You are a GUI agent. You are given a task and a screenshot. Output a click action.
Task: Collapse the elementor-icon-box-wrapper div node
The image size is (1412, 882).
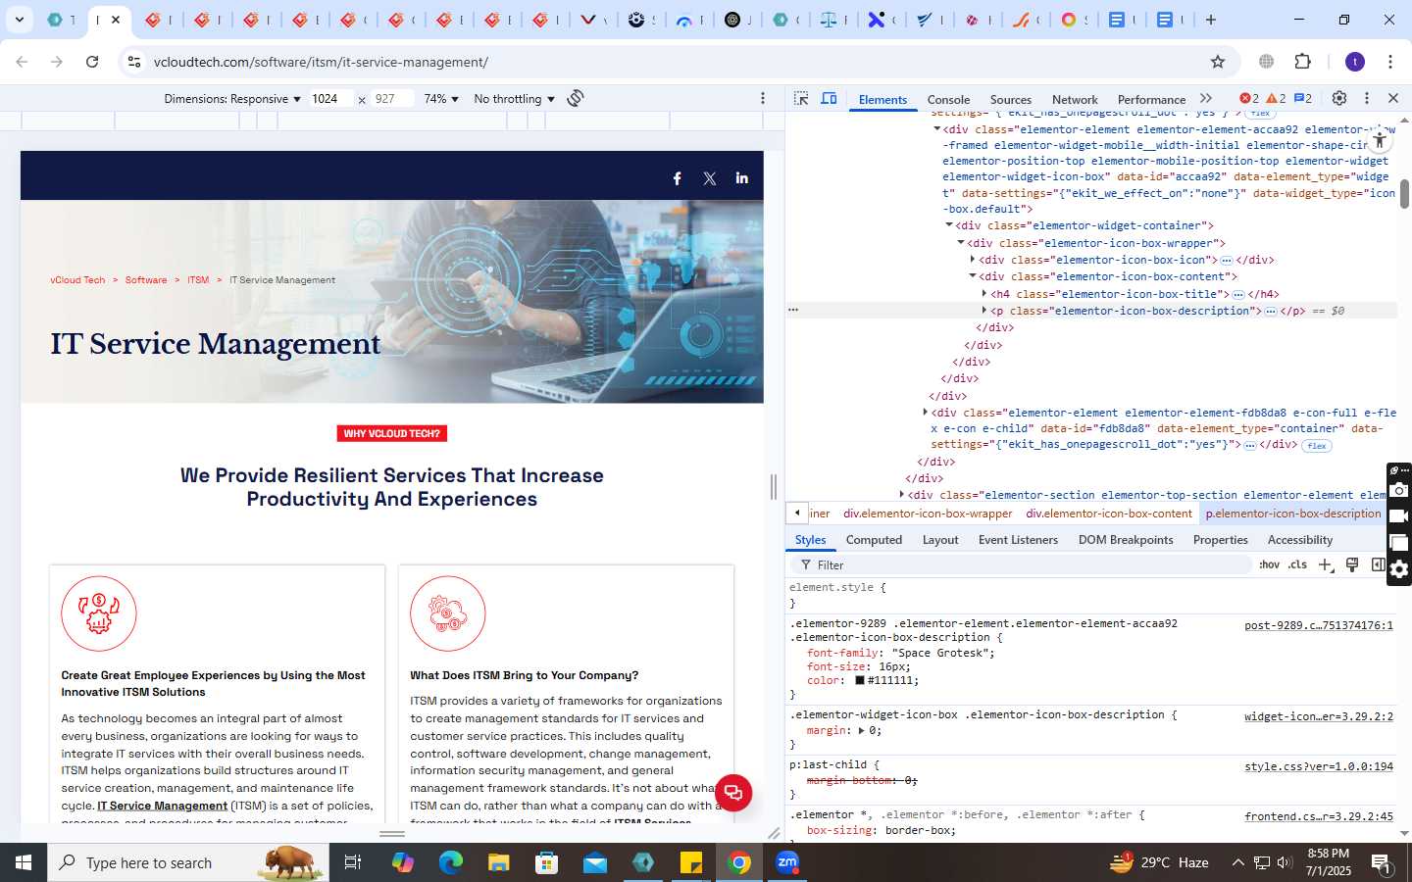(x=961, y=243)
